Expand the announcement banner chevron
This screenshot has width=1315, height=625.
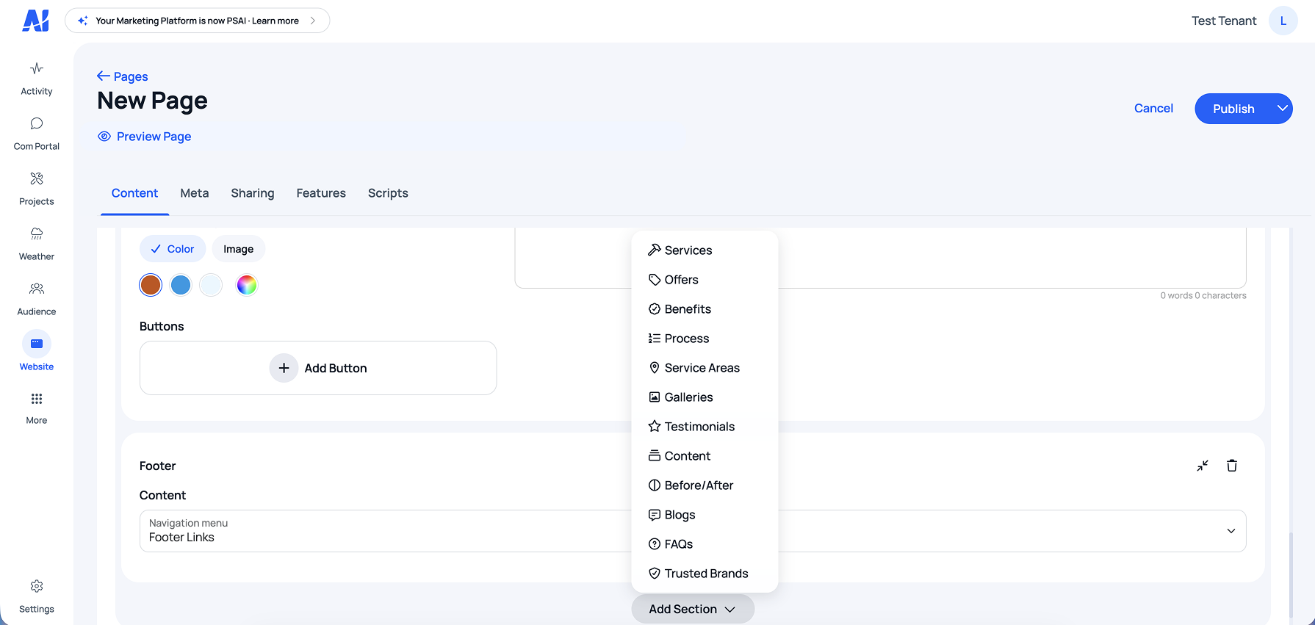pyautogui.click(x=313, y=21)
